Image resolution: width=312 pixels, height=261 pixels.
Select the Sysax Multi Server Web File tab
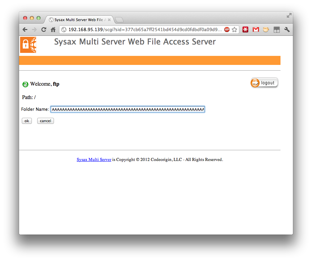point(78,20)
